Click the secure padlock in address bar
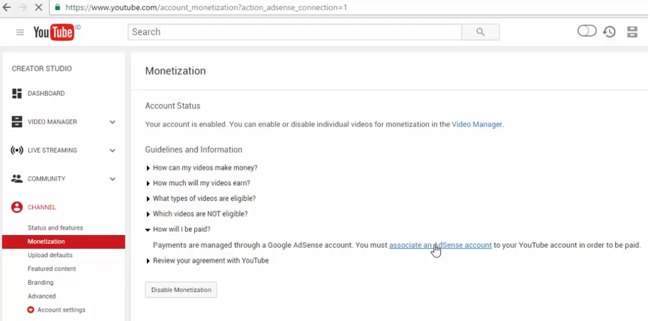The image size is (650, 321). pos(57,7)
